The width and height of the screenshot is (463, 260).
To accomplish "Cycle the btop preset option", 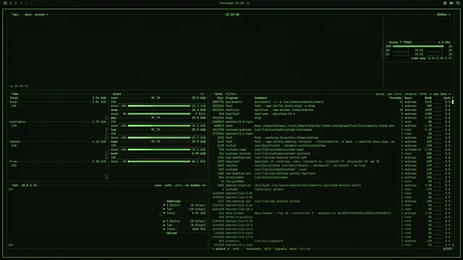I will click(x=40, y=14).
